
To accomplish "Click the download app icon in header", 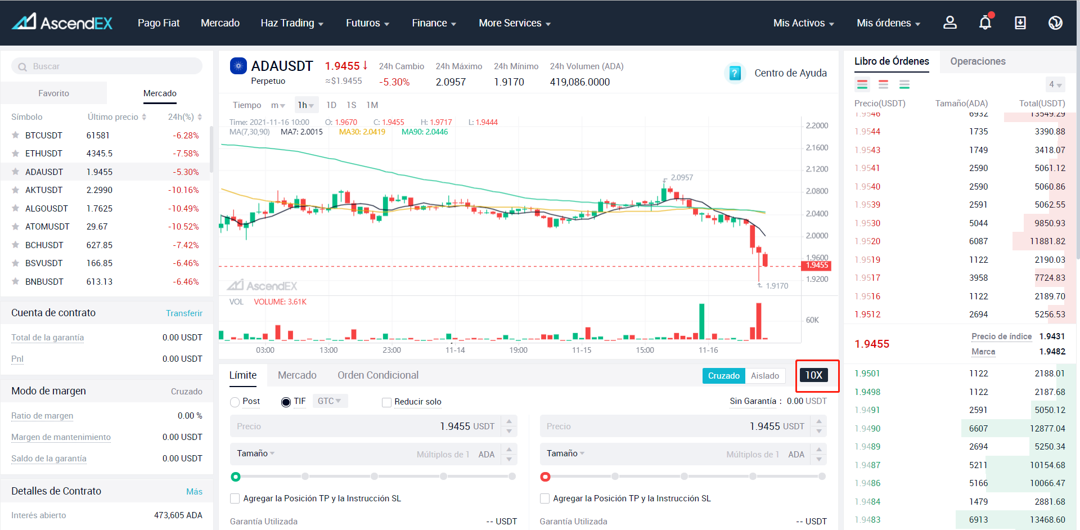I will coord(1020,23).
